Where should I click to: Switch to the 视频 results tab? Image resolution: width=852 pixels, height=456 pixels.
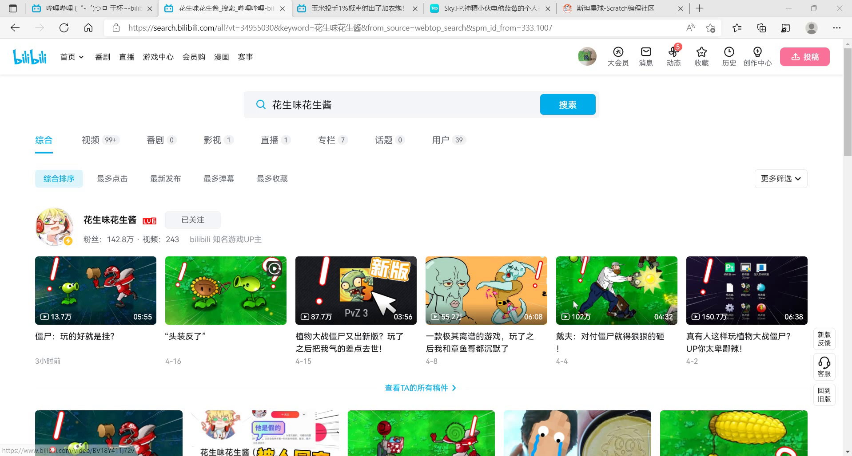pos(91,140)
